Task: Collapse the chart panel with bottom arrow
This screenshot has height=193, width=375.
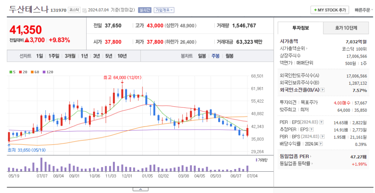Action: (x=141, y=190)
